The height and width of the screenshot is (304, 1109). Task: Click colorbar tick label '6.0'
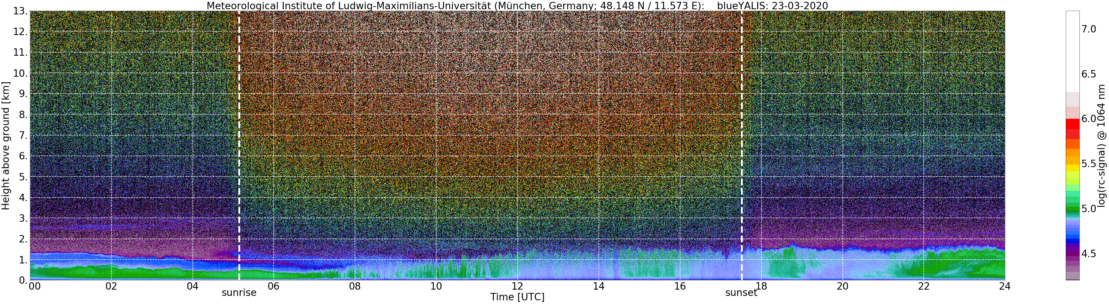[x=1089, y=119]
